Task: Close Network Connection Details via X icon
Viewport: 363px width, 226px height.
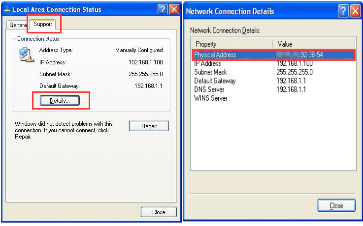Action: (355, 11)
